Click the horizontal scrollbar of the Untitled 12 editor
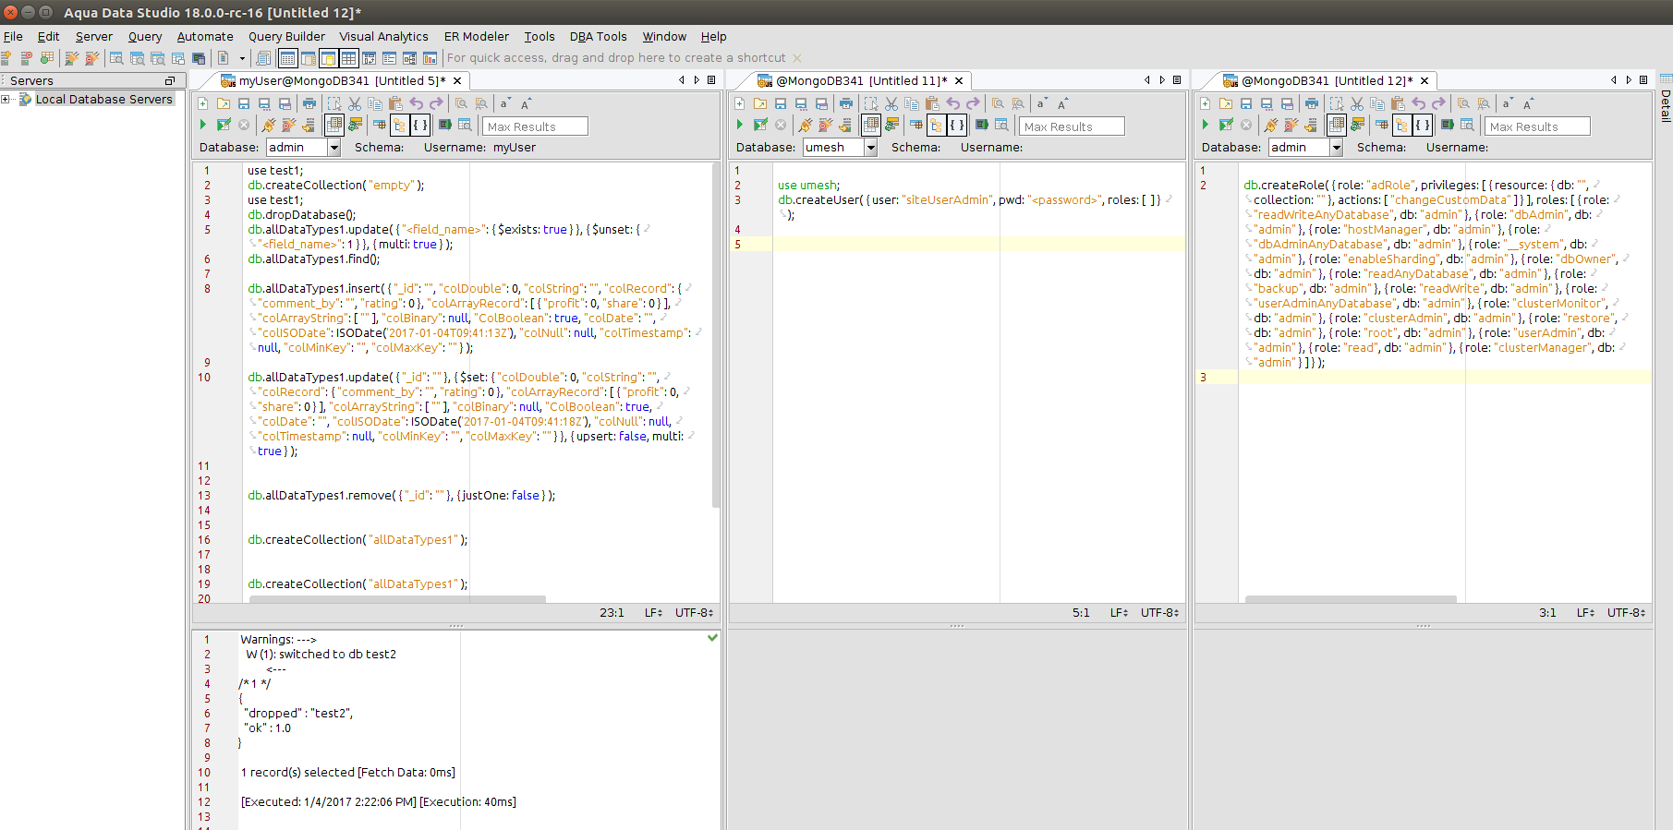This screenshot has width=1673, height=830. (x=1351, y=600)
